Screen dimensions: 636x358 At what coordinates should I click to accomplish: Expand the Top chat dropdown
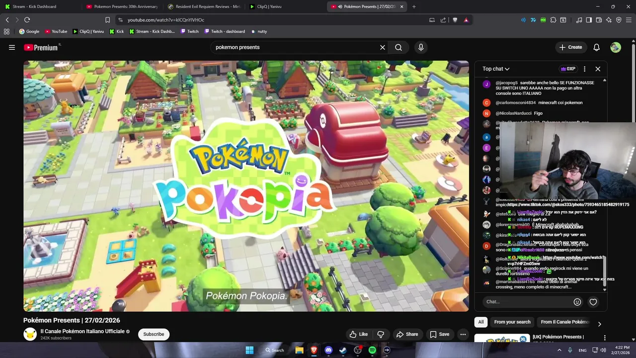click(x=496, y=69)
